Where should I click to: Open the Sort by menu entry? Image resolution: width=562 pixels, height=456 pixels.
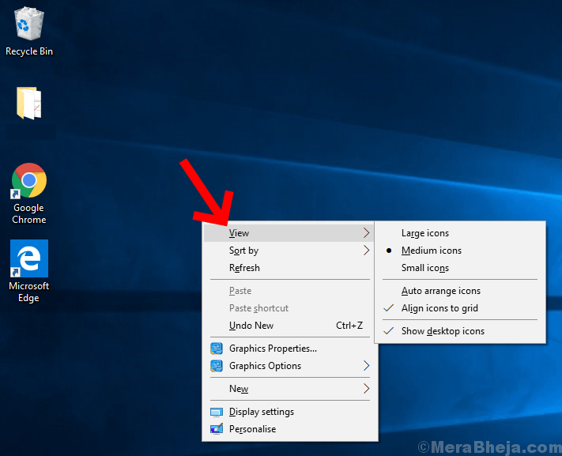(289, 251)
